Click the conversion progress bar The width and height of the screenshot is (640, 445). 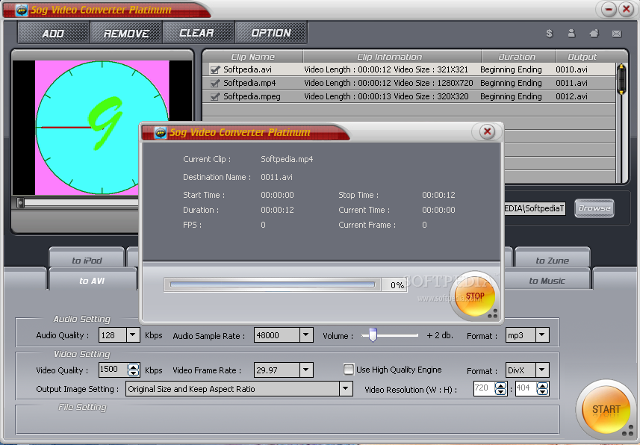coord(273,284)
